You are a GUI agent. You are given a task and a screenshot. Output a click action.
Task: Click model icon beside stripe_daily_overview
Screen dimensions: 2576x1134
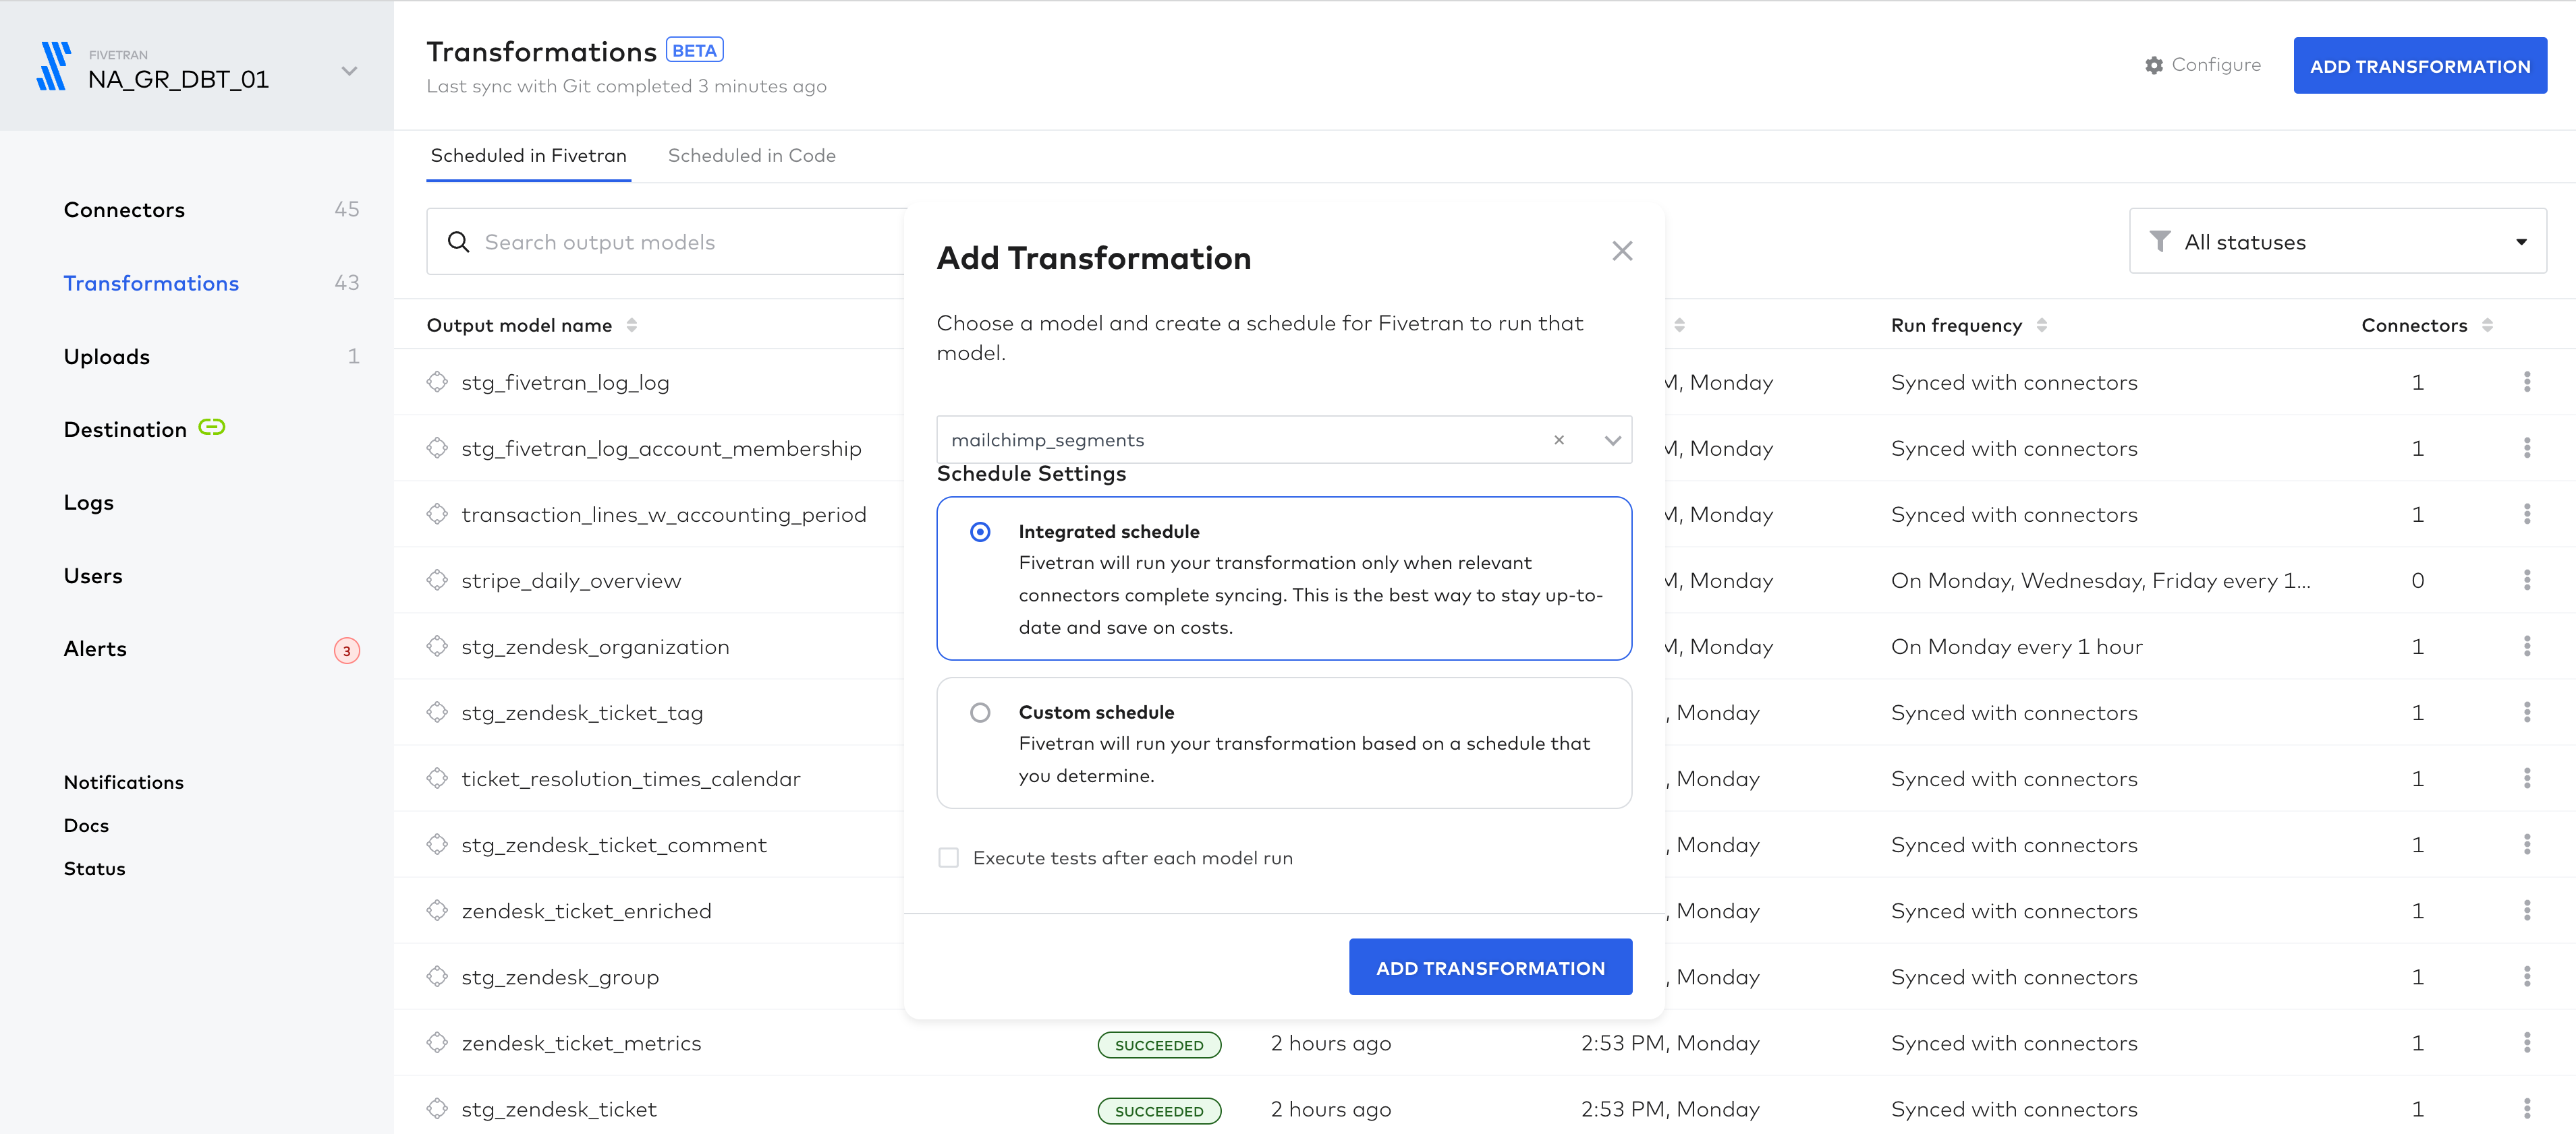point(437,580)
